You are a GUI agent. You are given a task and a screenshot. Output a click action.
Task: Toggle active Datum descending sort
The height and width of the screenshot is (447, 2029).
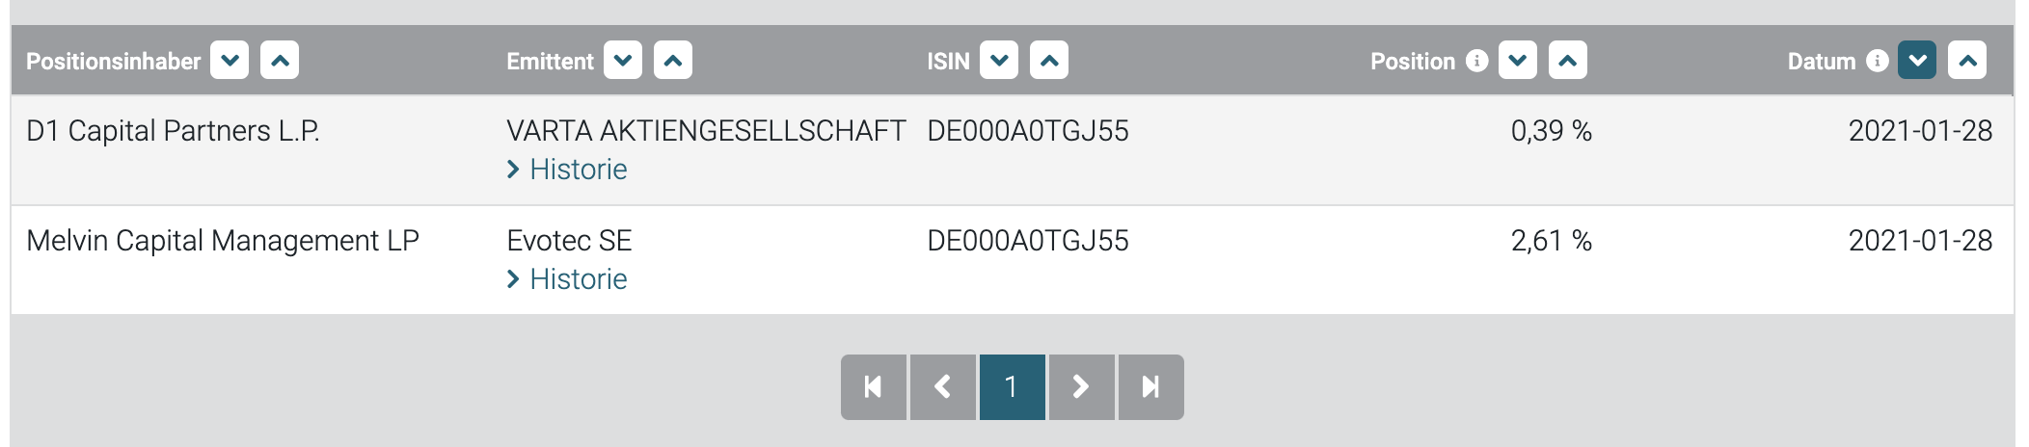1917,61
